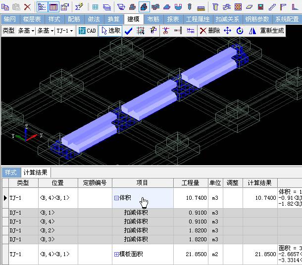Activate the 选取 selection tool
This screenshot has width=302, height=265.
(110, 31)
